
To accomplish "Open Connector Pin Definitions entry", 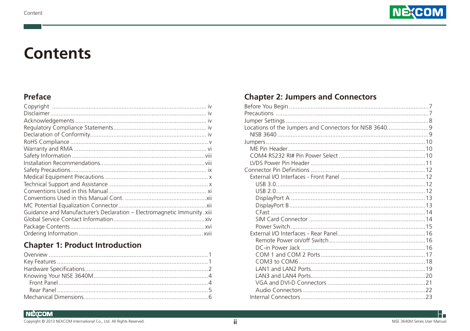I will coord(338,170).
